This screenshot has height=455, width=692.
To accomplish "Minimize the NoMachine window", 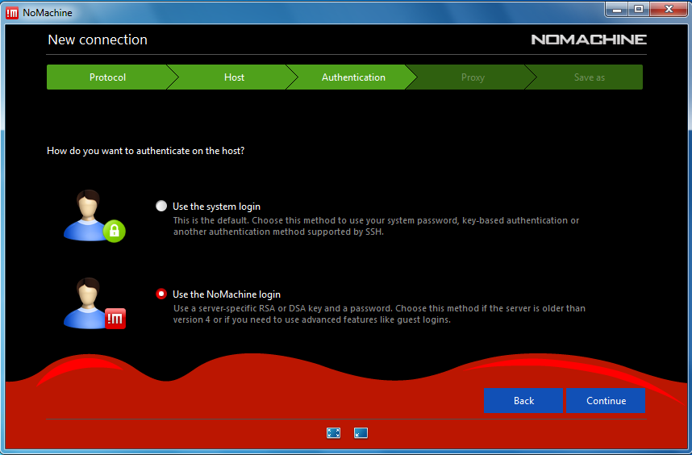I will [617, 9].
